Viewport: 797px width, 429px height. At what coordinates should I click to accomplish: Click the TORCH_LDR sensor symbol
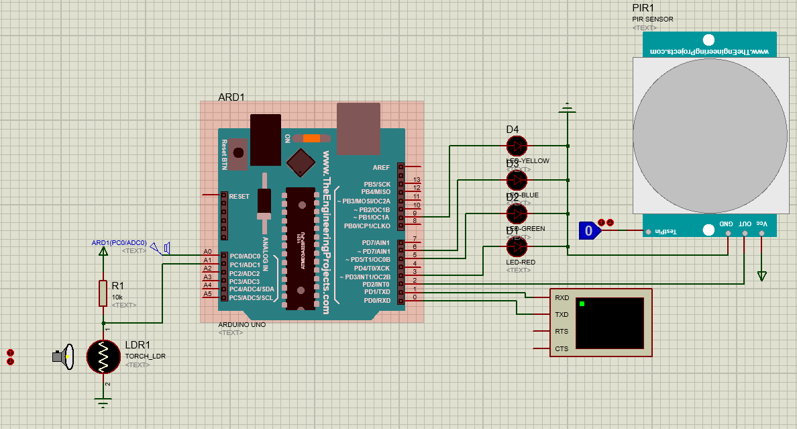(103, 356)
